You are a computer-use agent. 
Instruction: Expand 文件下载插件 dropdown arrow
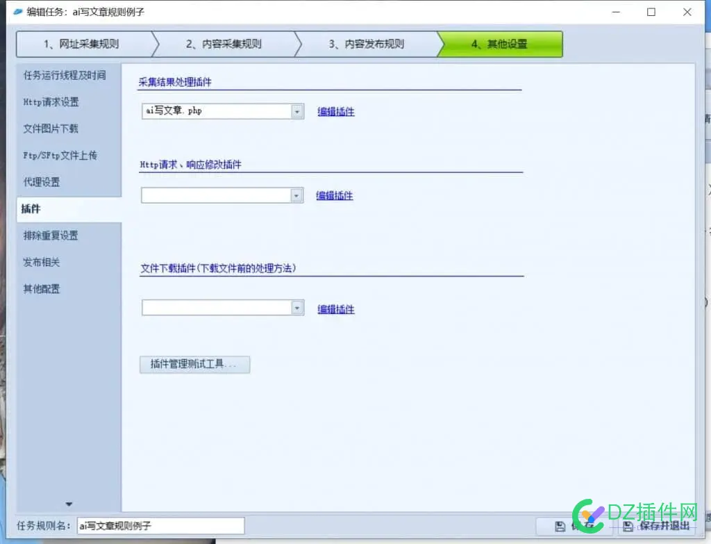click(x=297, y=308)
